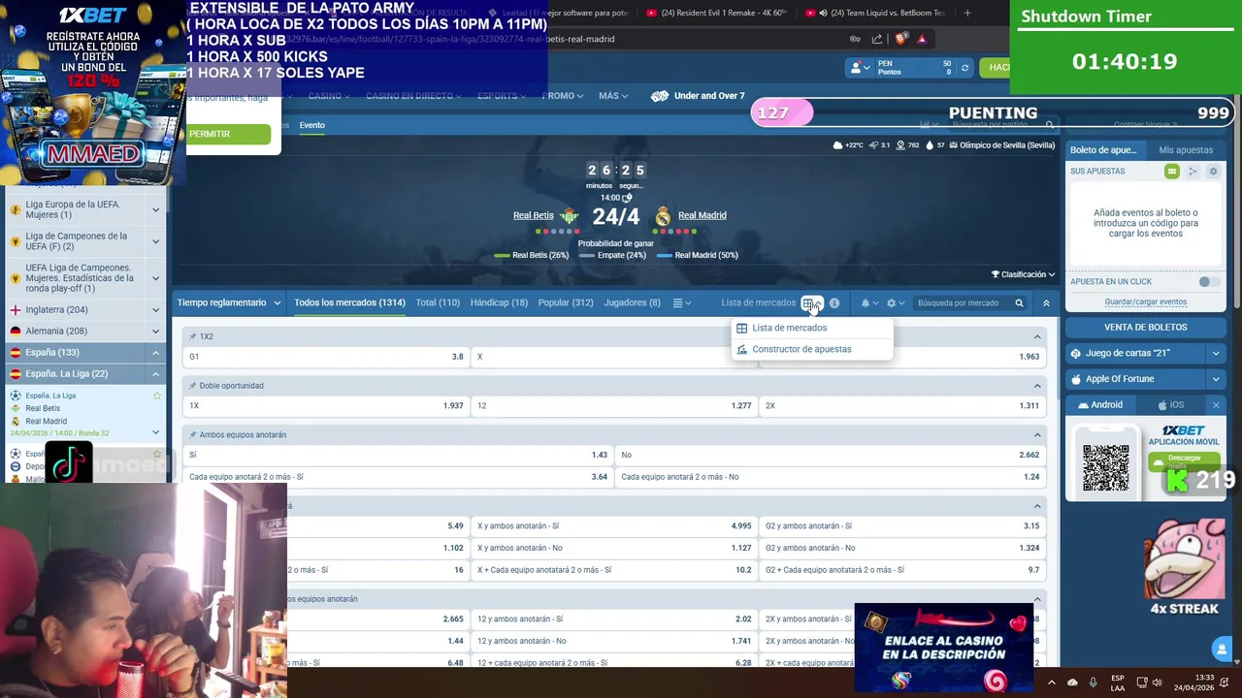The width and height of the screenshot is (1242, 698).
Task: Click the app download QR code
Action: click(1105, 469)
